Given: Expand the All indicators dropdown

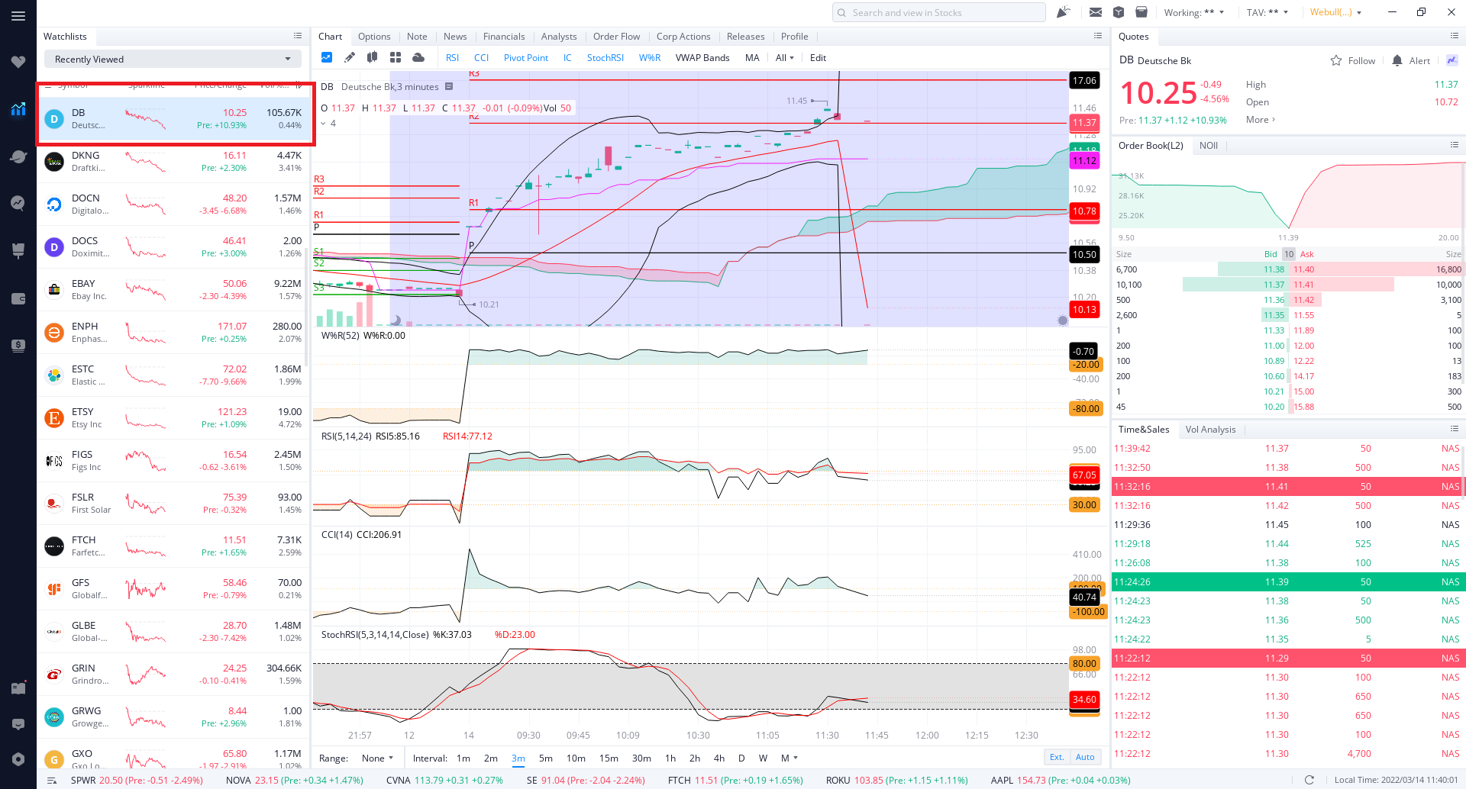Looking at the screenshot, I should point(785,57).
